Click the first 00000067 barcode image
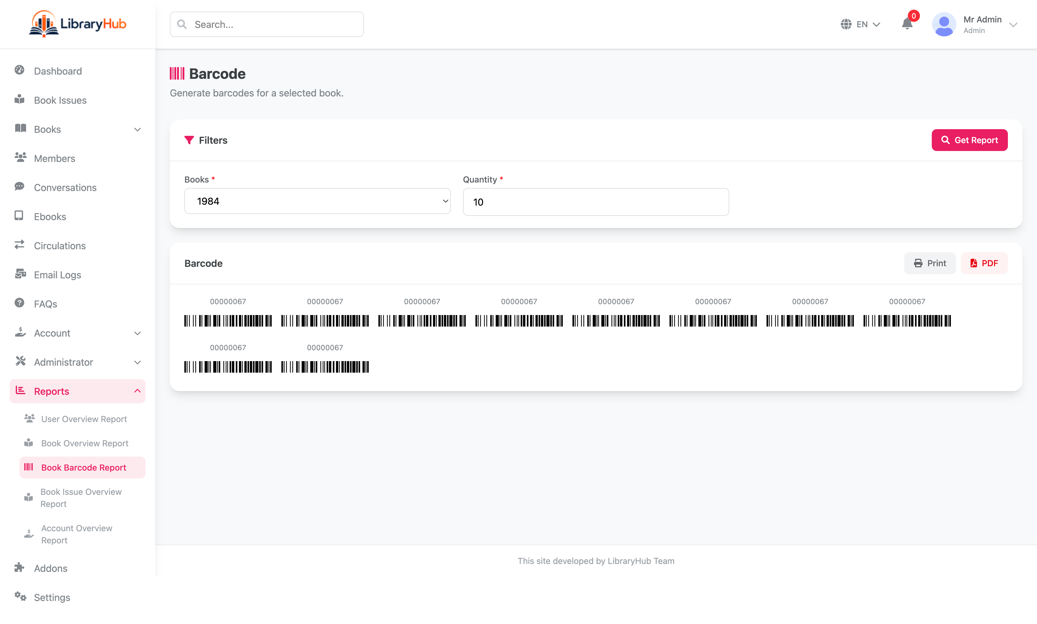 click(228, 321)
